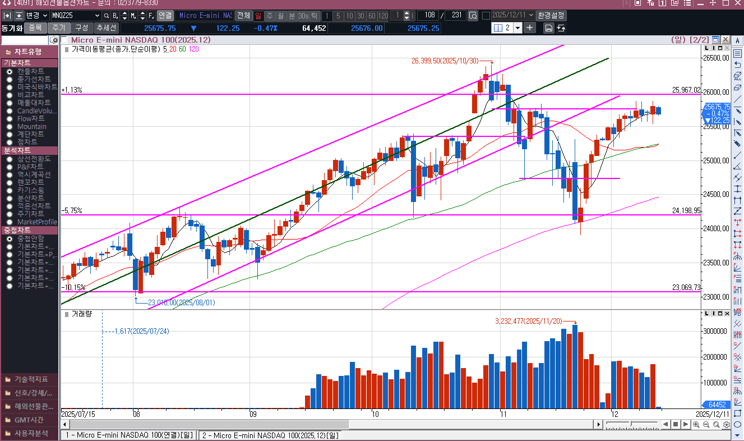Tick the checkbox beside the 2025/12/11 date
The height and width of the screenshot is (441, 744).
tap(486, 16)
